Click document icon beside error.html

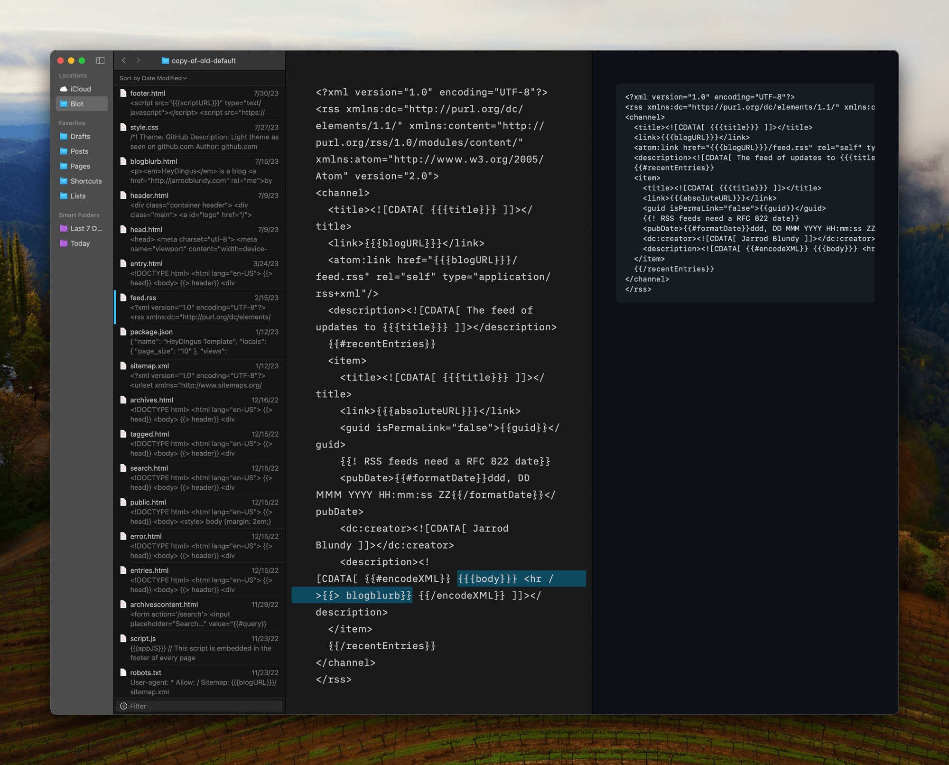[123, 536]
